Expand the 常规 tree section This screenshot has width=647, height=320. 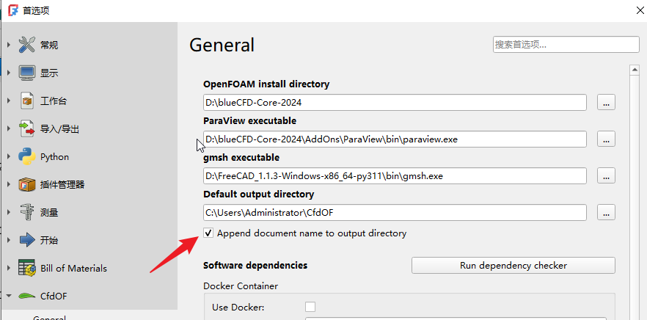[x=8, y=45]
